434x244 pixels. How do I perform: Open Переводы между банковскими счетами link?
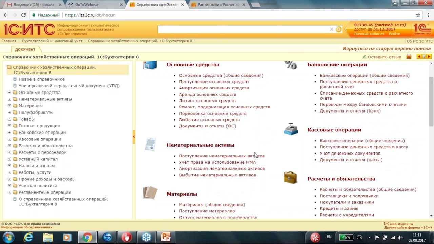click(363, 104)
